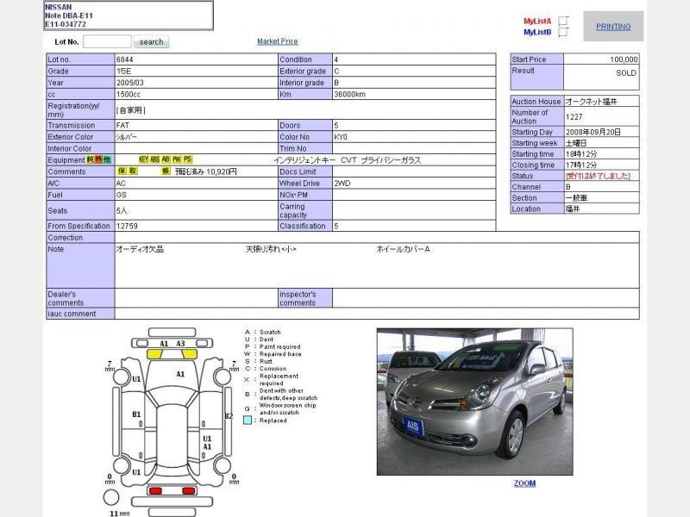Click the 帳 icon in Comments row

coord(166,171)
